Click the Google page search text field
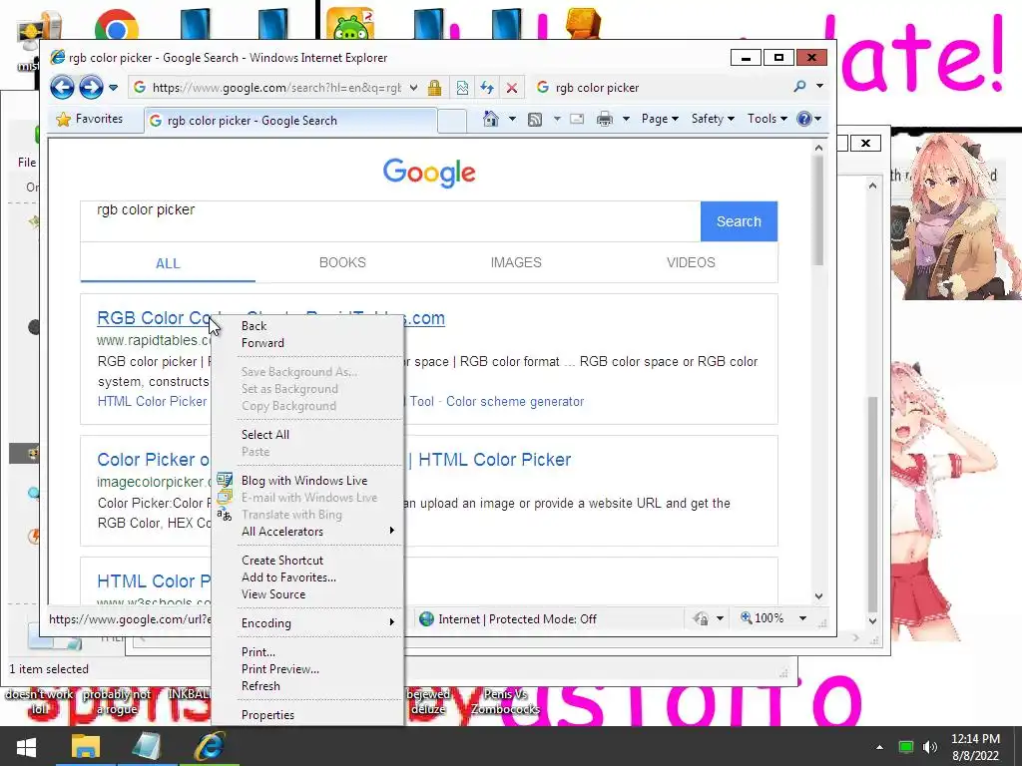Image resolution: width=1022 pixels, height=766 pixels. point(390,221)
